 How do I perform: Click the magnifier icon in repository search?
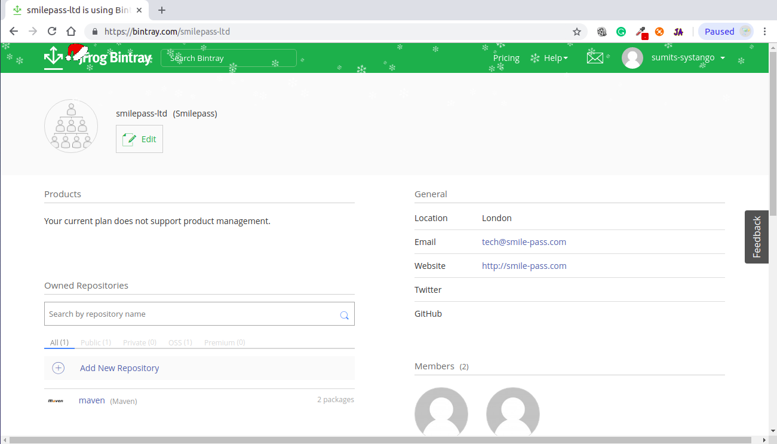pos(344,315)
